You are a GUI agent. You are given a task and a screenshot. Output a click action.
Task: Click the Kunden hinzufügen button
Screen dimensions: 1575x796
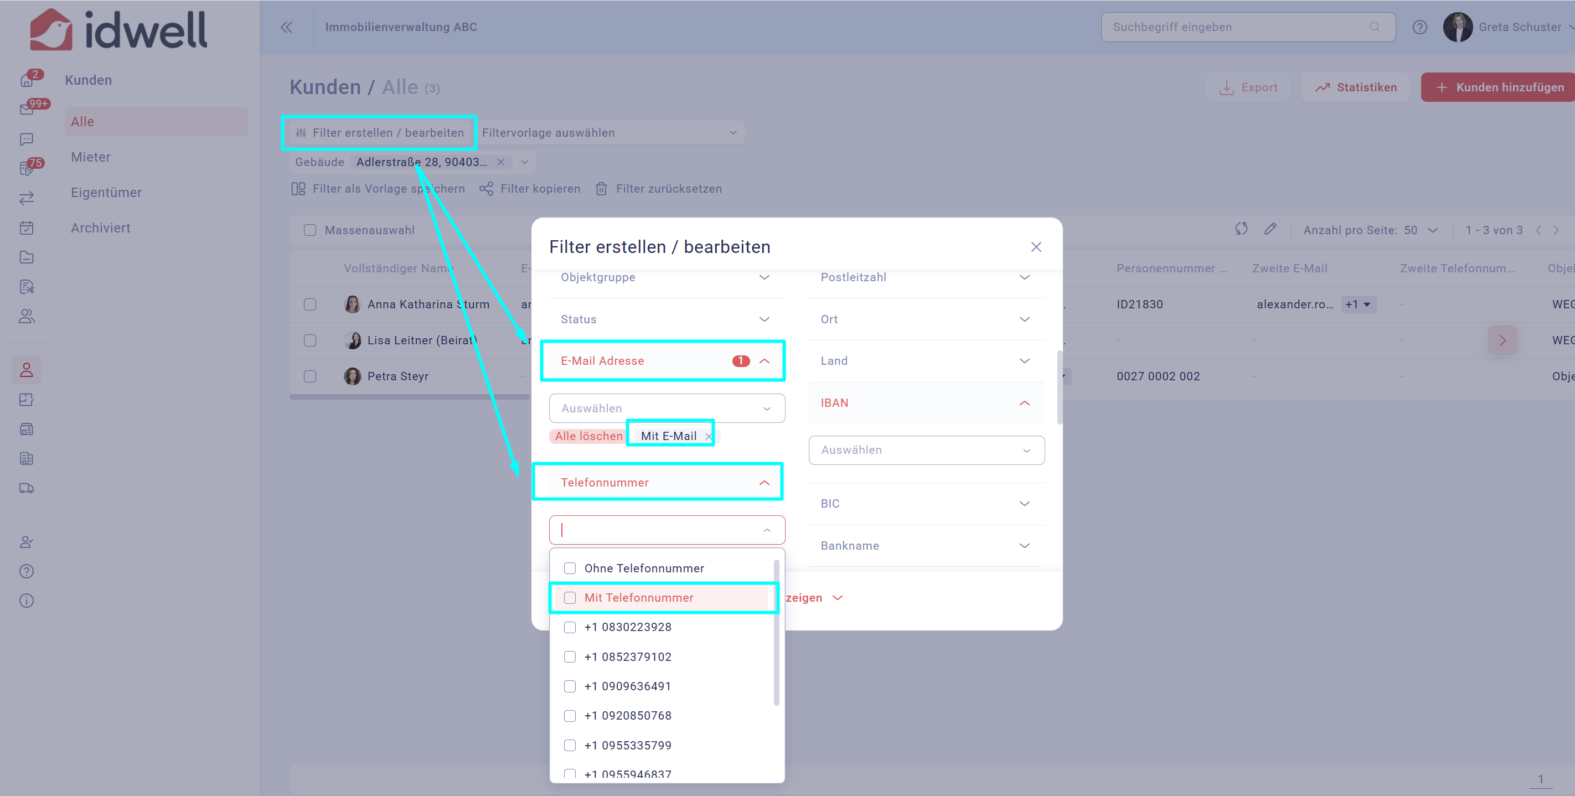1498,87
